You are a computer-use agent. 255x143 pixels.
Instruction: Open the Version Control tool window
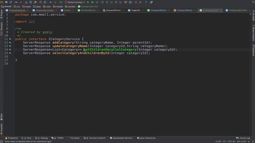pos(94,138)
